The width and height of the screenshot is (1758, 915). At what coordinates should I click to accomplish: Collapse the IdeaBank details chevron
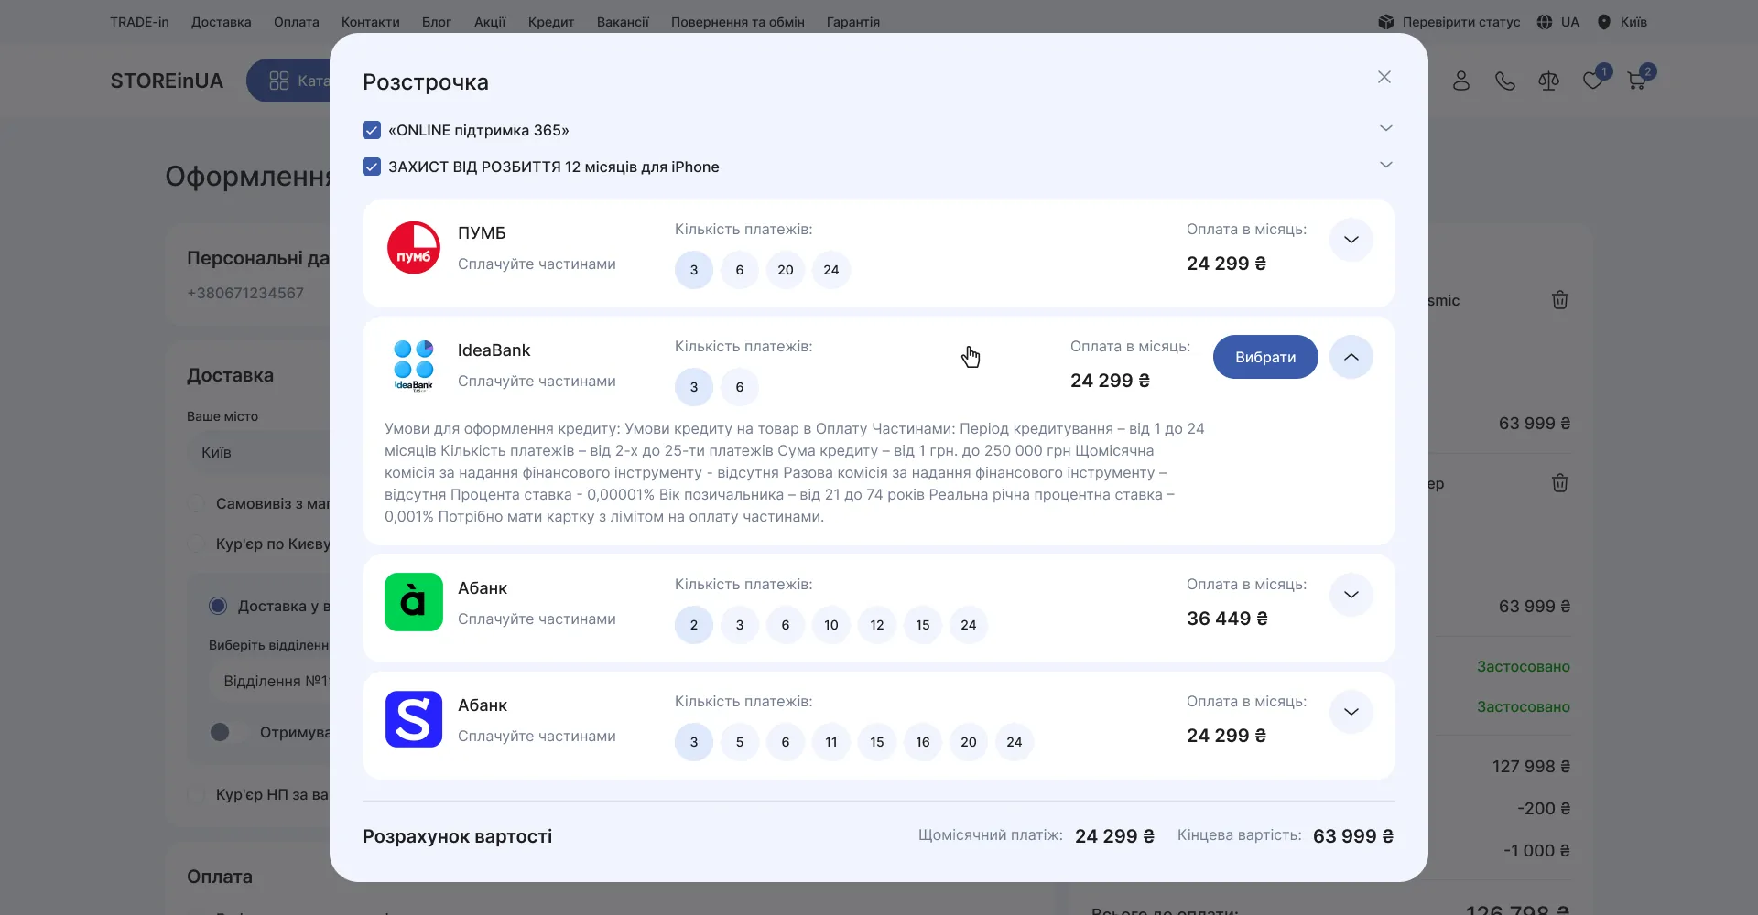point(1351,357)
